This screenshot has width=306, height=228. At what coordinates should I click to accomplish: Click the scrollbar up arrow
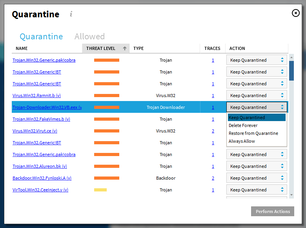click(x=291, y=57)
